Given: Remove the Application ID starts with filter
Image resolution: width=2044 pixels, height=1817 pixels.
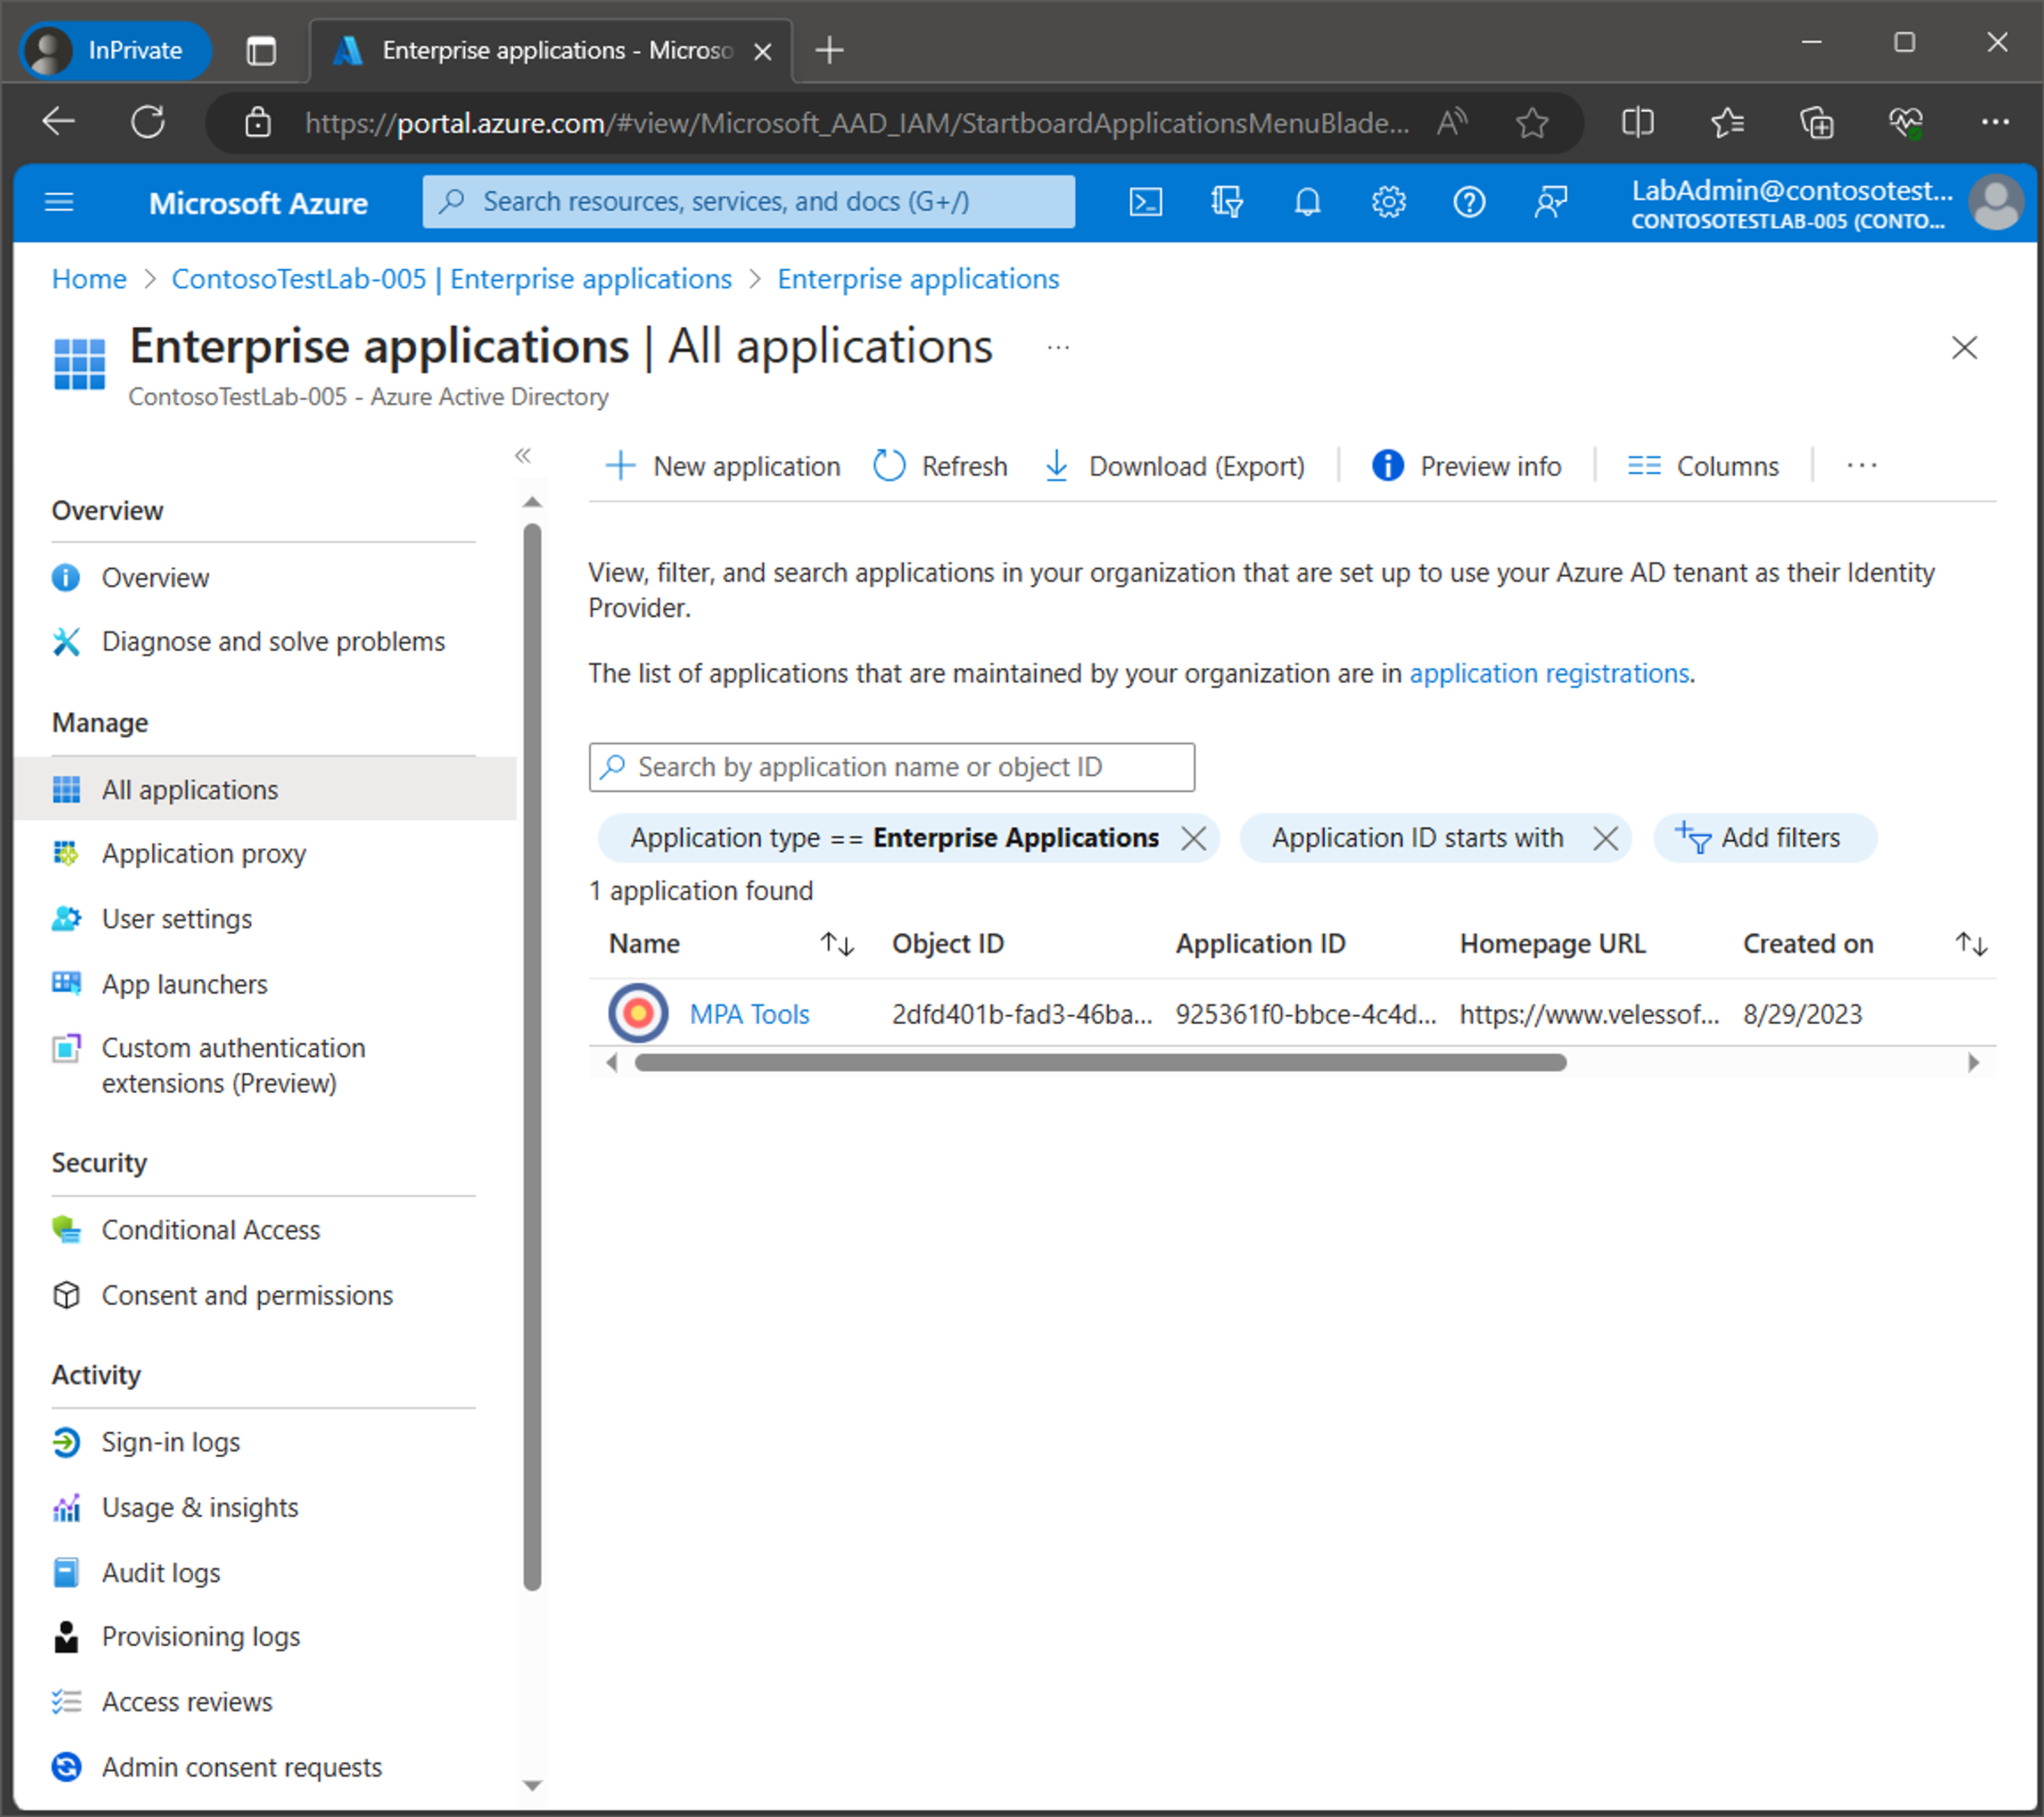Looking at the screenshot, I should tap(1606, 839).
